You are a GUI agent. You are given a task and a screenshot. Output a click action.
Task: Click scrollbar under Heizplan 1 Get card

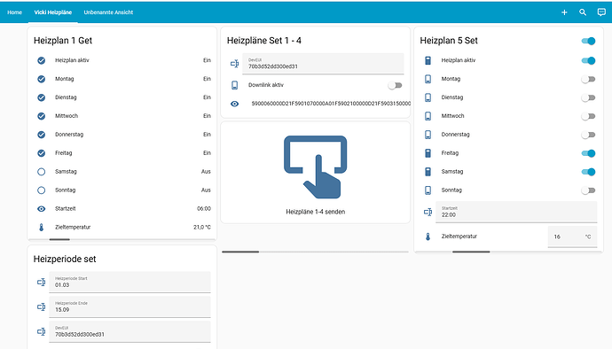[59, 239]
